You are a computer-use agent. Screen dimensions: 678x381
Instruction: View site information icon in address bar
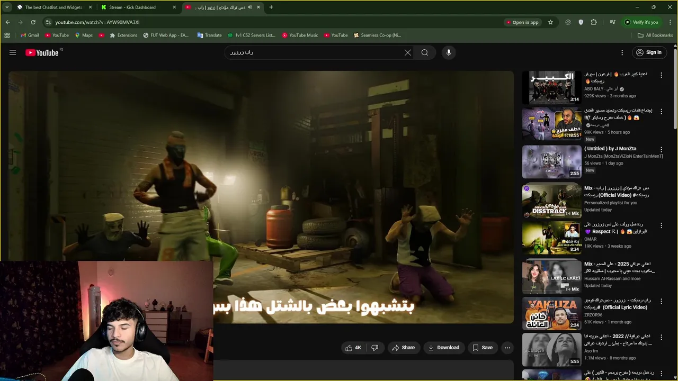(48, 22)
